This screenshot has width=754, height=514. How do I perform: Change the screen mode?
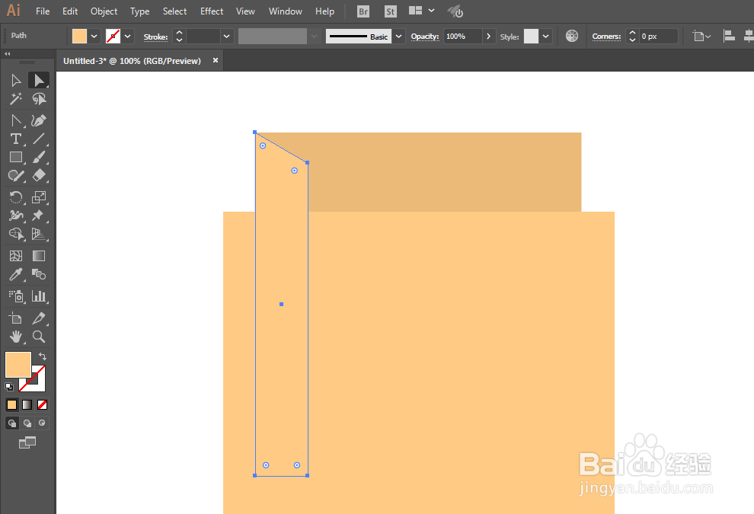click(x=27, y=442)
